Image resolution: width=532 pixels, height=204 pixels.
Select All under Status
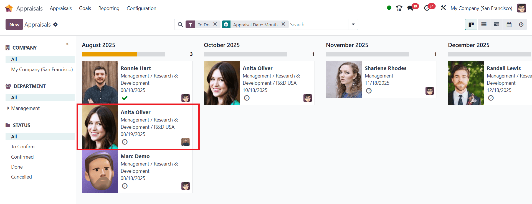pos(40,136)
